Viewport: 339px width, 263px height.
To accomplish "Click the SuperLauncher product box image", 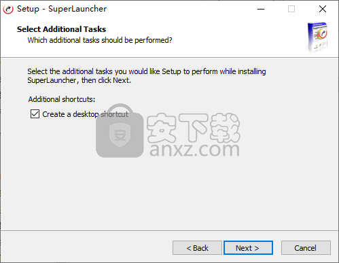I will [318, 37].
